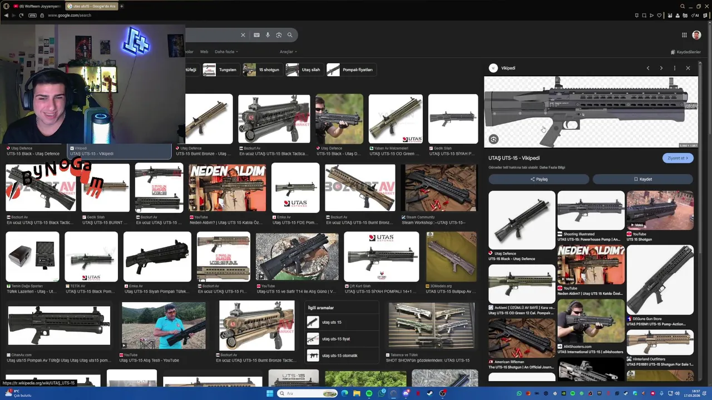This screenshot has height=400, width=712.
Task: Open the on-screen keyboard input tool
Action: tap(256, 35)
